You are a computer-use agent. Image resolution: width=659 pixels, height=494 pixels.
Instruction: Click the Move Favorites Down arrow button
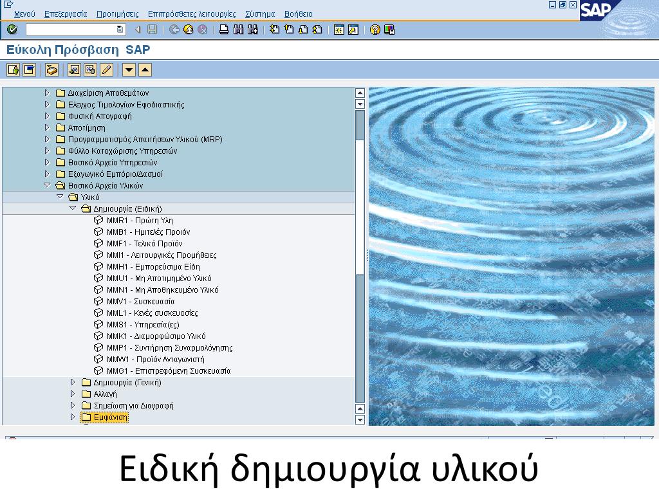click(x=129, y=69)
